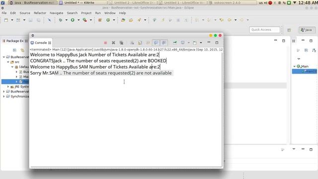318x179 pixels.
Task: Open the File menu
Action: [x=4, y=13]
